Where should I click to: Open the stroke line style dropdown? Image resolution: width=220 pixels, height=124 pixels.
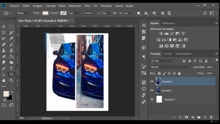coord(89,13)
